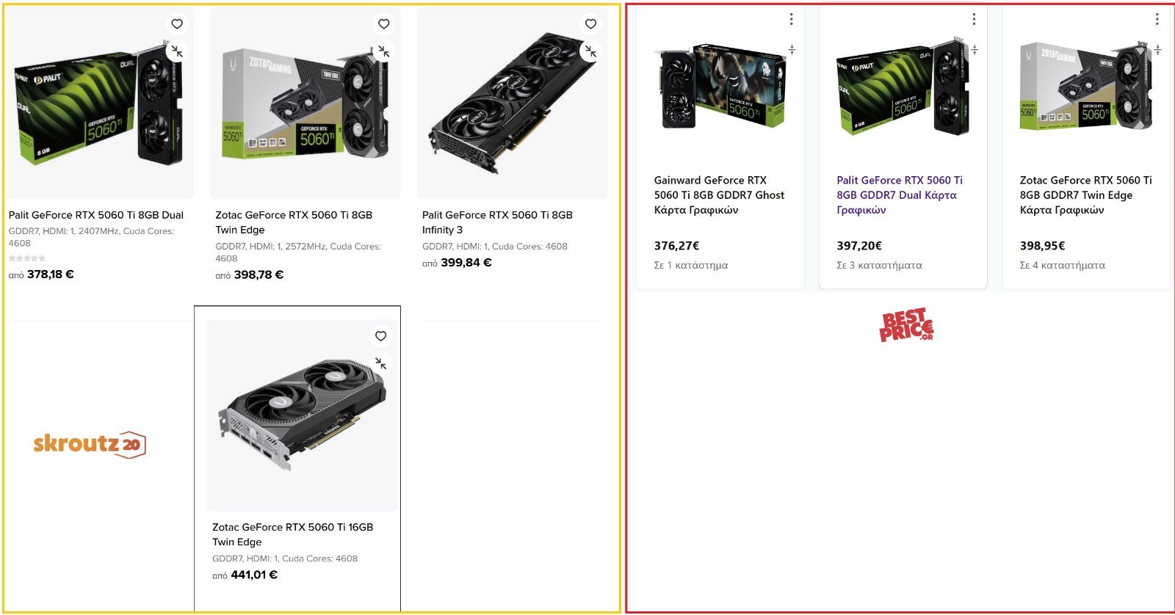The height and width of the screenshot is (615, 1175).
Task: Open three-dot menu on BestPrice Zotac Twin Edge
Action: pyautogui.click(x=1157, y=19)
